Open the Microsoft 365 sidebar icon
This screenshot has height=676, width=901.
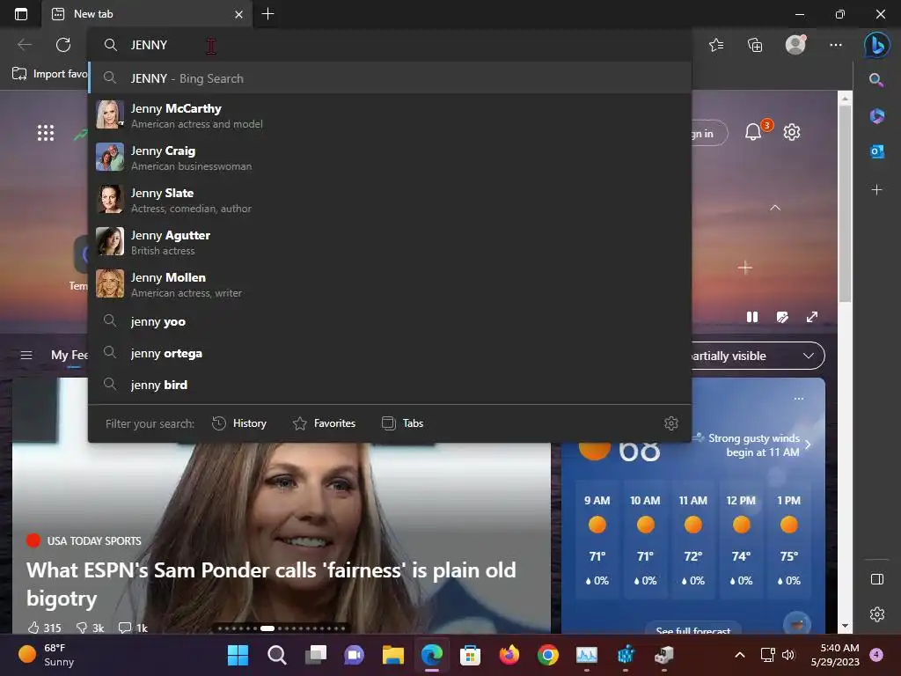coord(876,116)
